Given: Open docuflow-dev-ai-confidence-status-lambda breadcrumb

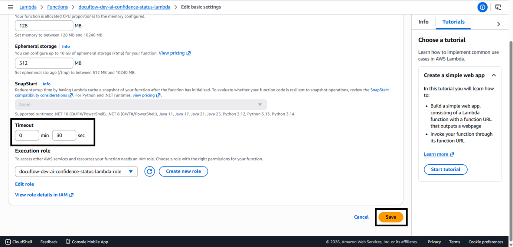Looking at the screenshot, I should 124,7.
